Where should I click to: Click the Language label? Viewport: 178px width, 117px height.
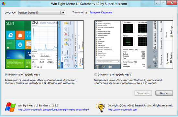[10, 13]
